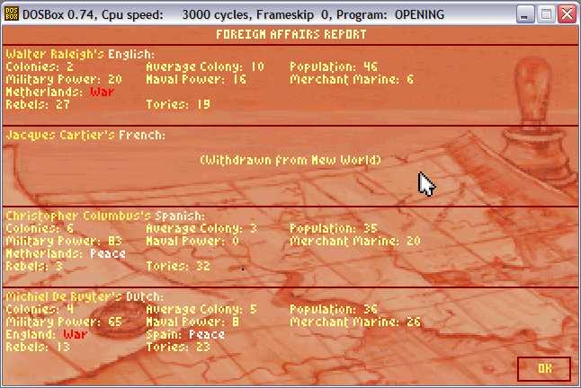Click the Foreign Affairs Report heading
This screenshot has width=581, height=388.
click(290, 34)
